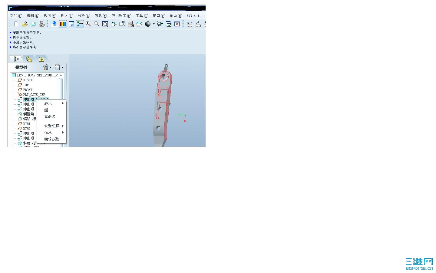Expand the 表示 submenu in context menu

tap(51, 103)
